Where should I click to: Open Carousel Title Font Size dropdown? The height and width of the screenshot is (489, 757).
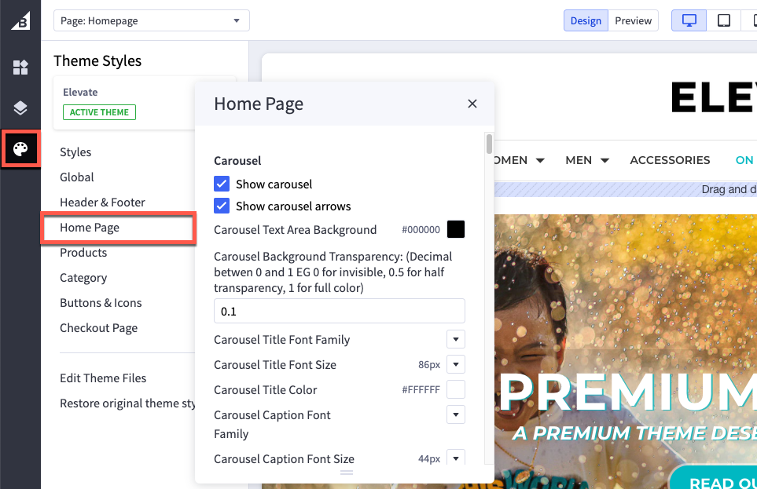click(x=456, y=364)
